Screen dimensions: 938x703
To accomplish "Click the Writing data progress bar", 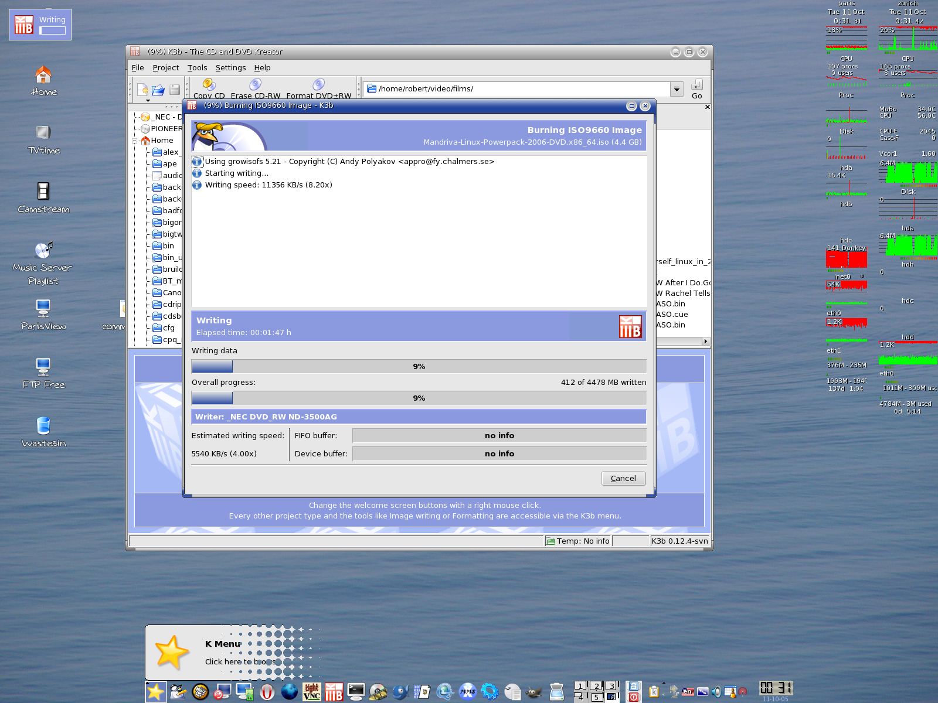I will click(419, 366).
